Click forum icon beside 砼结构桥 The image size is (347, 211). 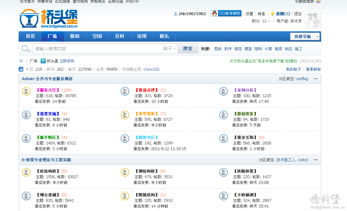pos(26,172)
